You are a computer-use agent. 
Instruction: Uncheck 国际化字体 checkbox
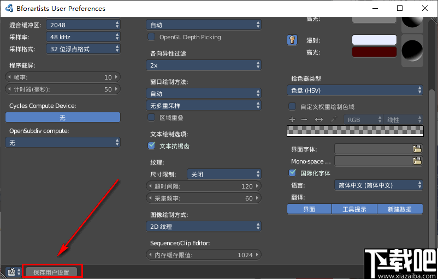[292, 173]
